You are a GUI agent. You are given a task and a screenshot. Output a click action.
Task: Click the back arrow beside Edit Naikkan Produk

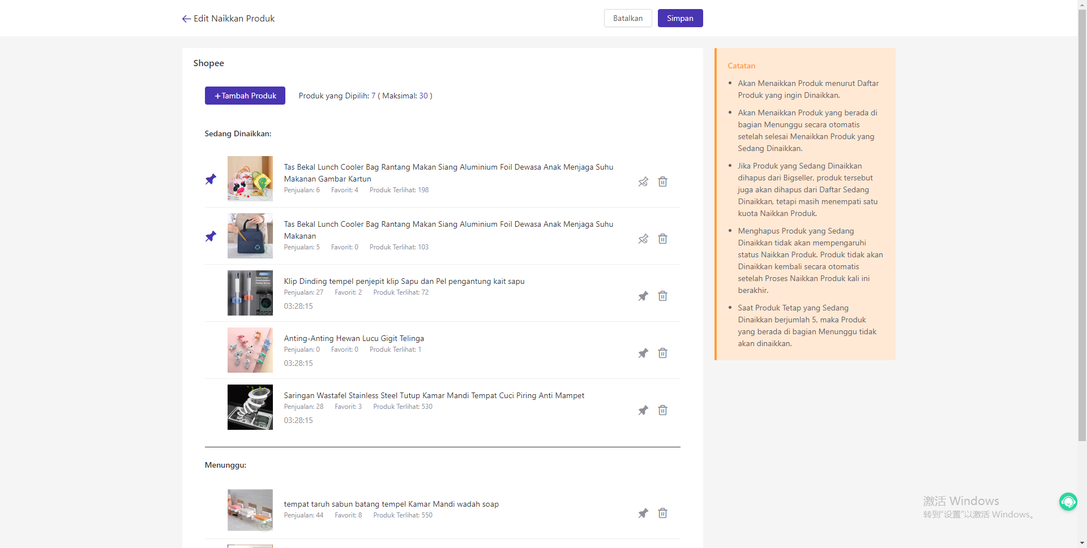186,19
